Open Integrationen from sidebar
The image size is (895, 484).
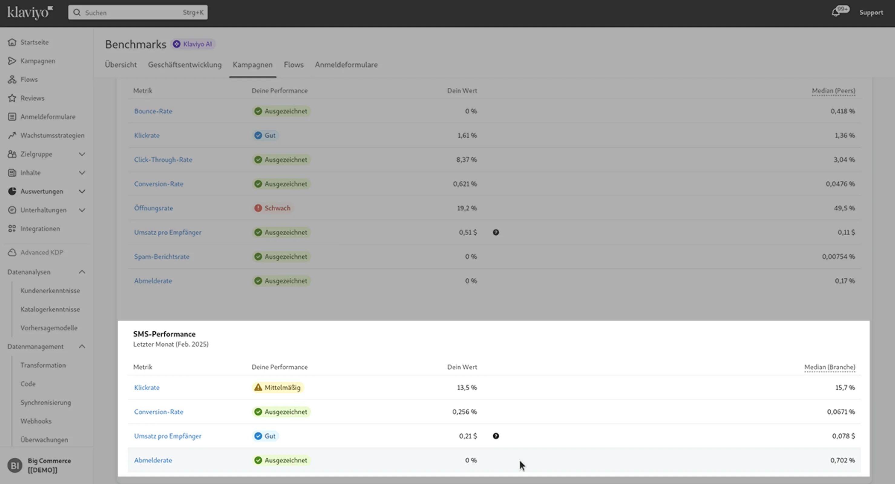click(40, 229)
